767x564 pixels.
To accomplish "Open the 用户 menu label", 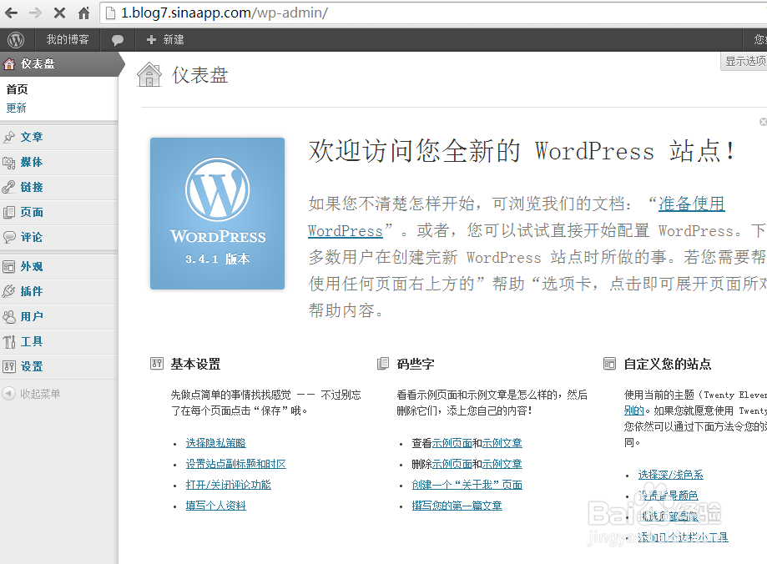I will (x=32, y=316).
